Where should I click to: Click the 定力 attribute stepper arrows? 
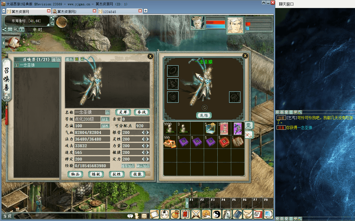coord(146,159)
